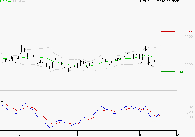
Task: Click the red resistance line marker
Action: point(168,32)
